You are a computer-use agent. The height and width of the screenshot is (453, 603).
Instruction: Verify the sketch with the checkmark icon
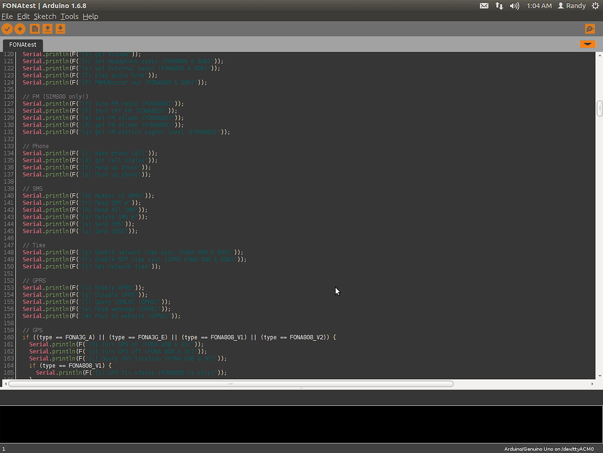tap(8, 28)
